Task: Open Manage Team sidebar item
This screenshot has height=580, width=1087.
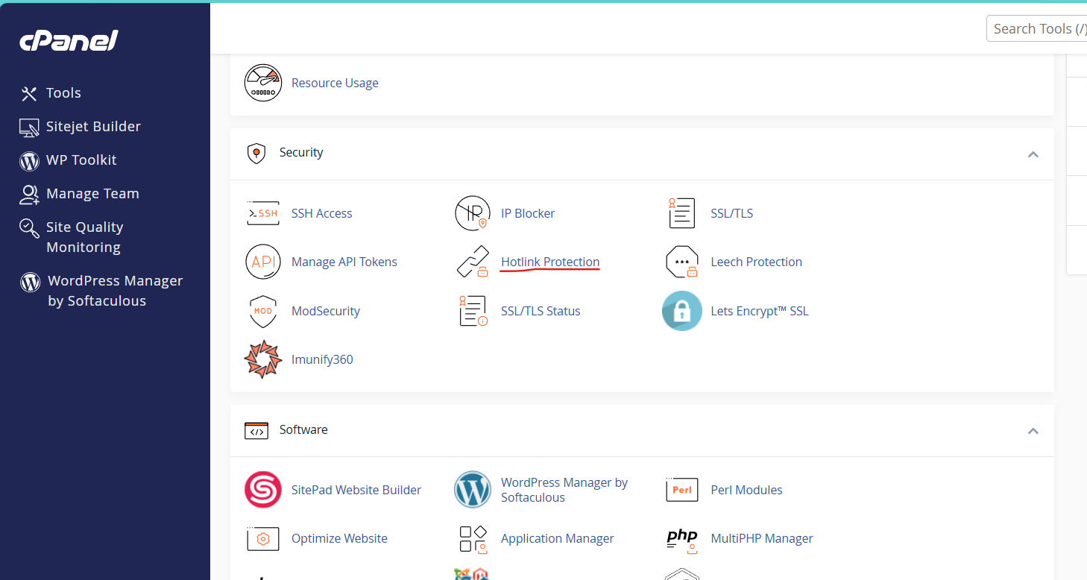Action: pyautogui.click(x=92, y=194)
